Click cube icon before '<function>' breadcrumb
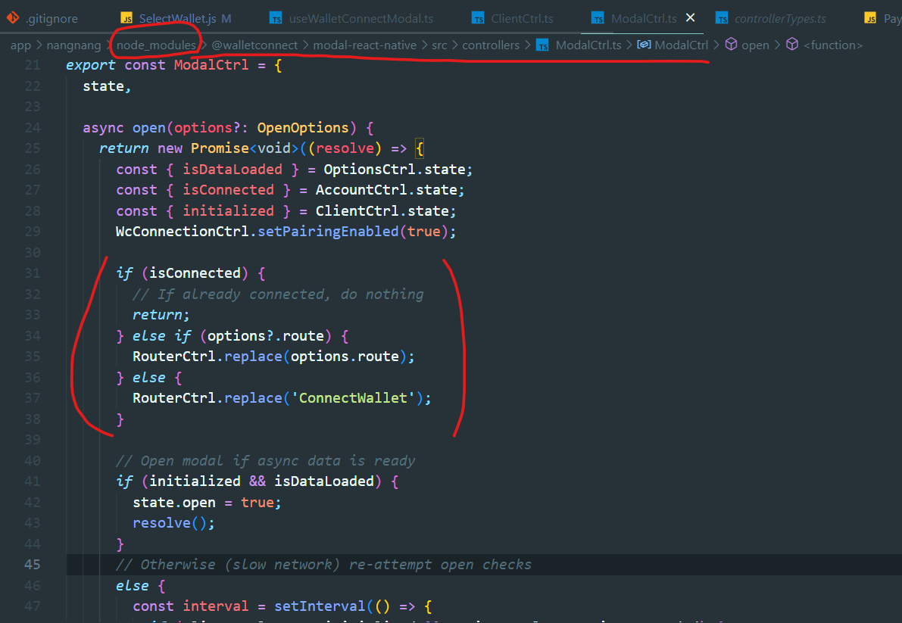This screenshot has height=623, width=902. [x=792, y=44]
